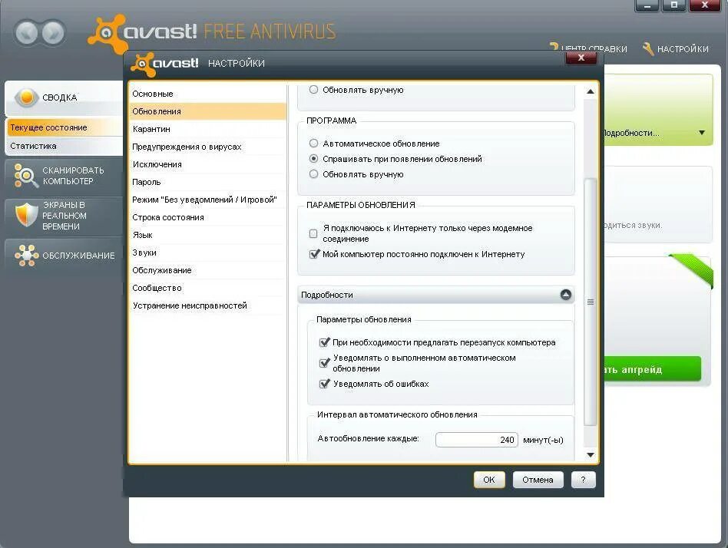Screen dimensions: 728x548
Task: Click the avast! logo in the settings dialog title
Action: [x=164, y=64]
